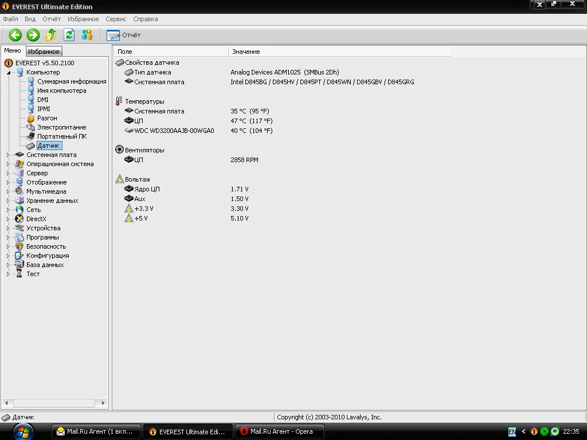Click the tree panel horizontal scrollbar right arrow
This screenshot has height=440, width=587.
pos(103,403)
